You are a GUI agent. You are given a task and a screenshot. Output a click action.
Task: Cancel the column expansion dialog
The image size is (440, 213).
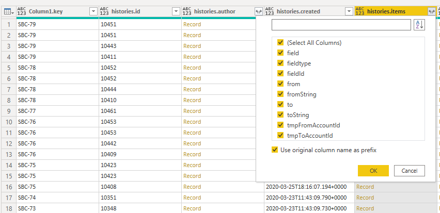pyautogui.click(x=409, y=171)
